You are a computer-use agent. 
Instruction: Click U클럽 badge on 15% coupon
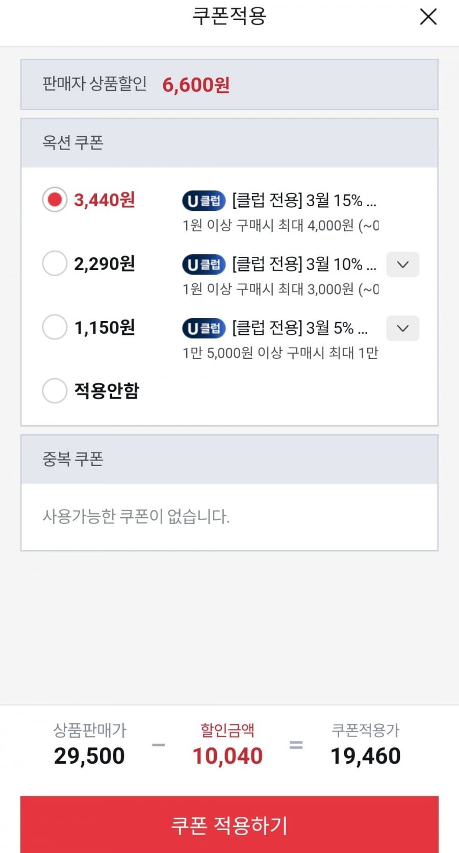click(203, 201)
